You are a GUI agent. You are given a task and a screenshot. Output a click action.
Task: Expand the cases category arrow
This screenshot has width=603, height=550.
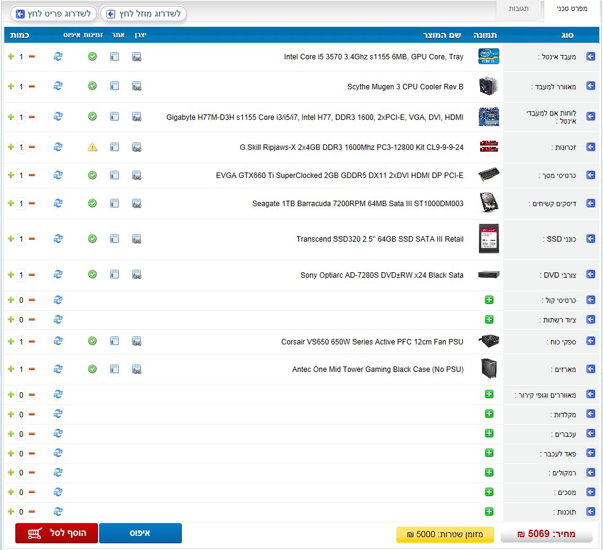coord(591,369)
